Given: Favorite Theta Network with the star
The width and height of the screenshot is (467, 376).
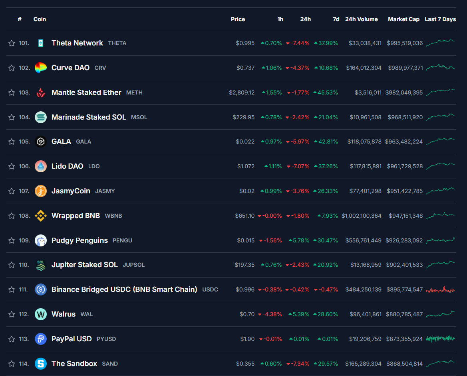Looking at the screenshot, I should coord(12,43).
